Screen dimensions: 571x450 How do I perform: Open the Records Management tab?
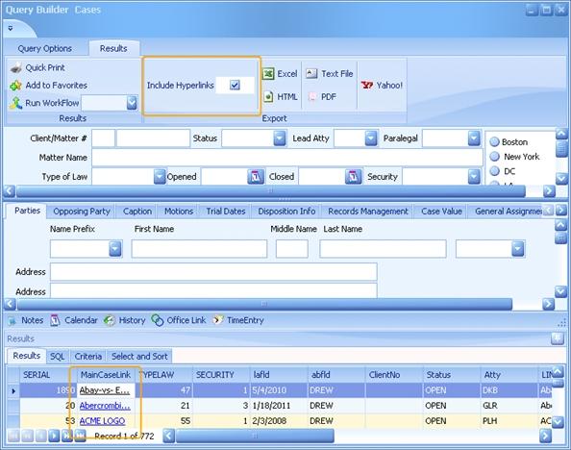coord(368,212)
